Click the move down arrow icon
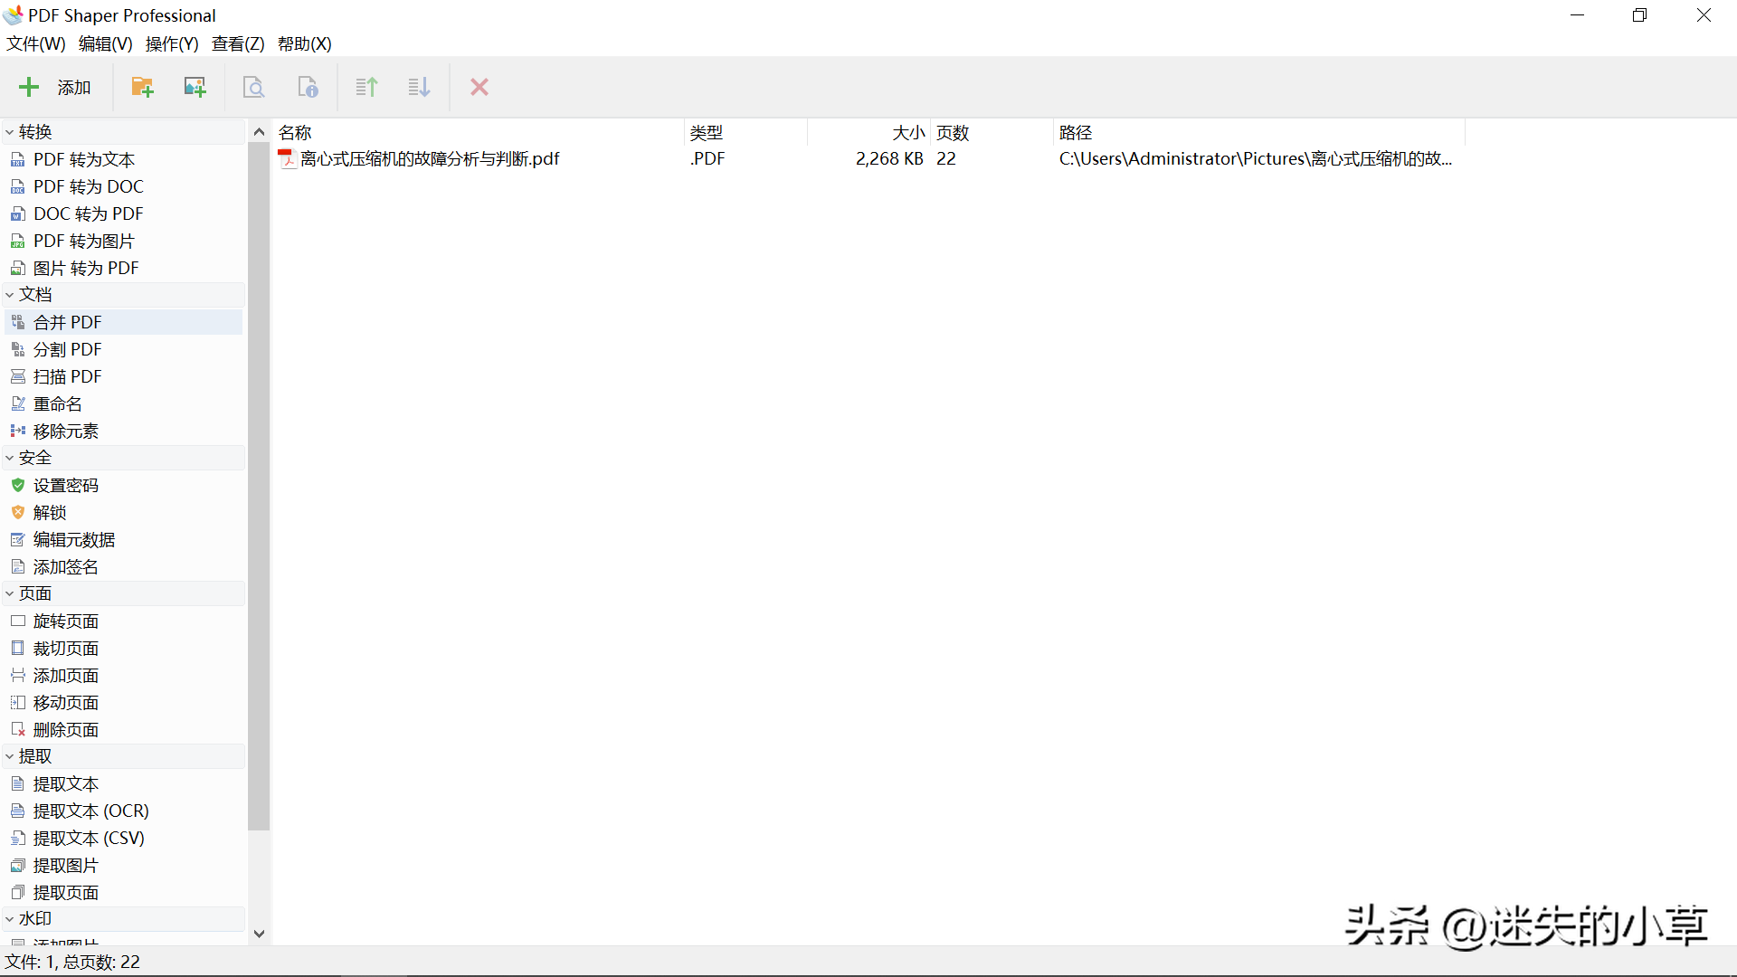The height and width of the screenshot is (977, 1737). click(419, 87)
